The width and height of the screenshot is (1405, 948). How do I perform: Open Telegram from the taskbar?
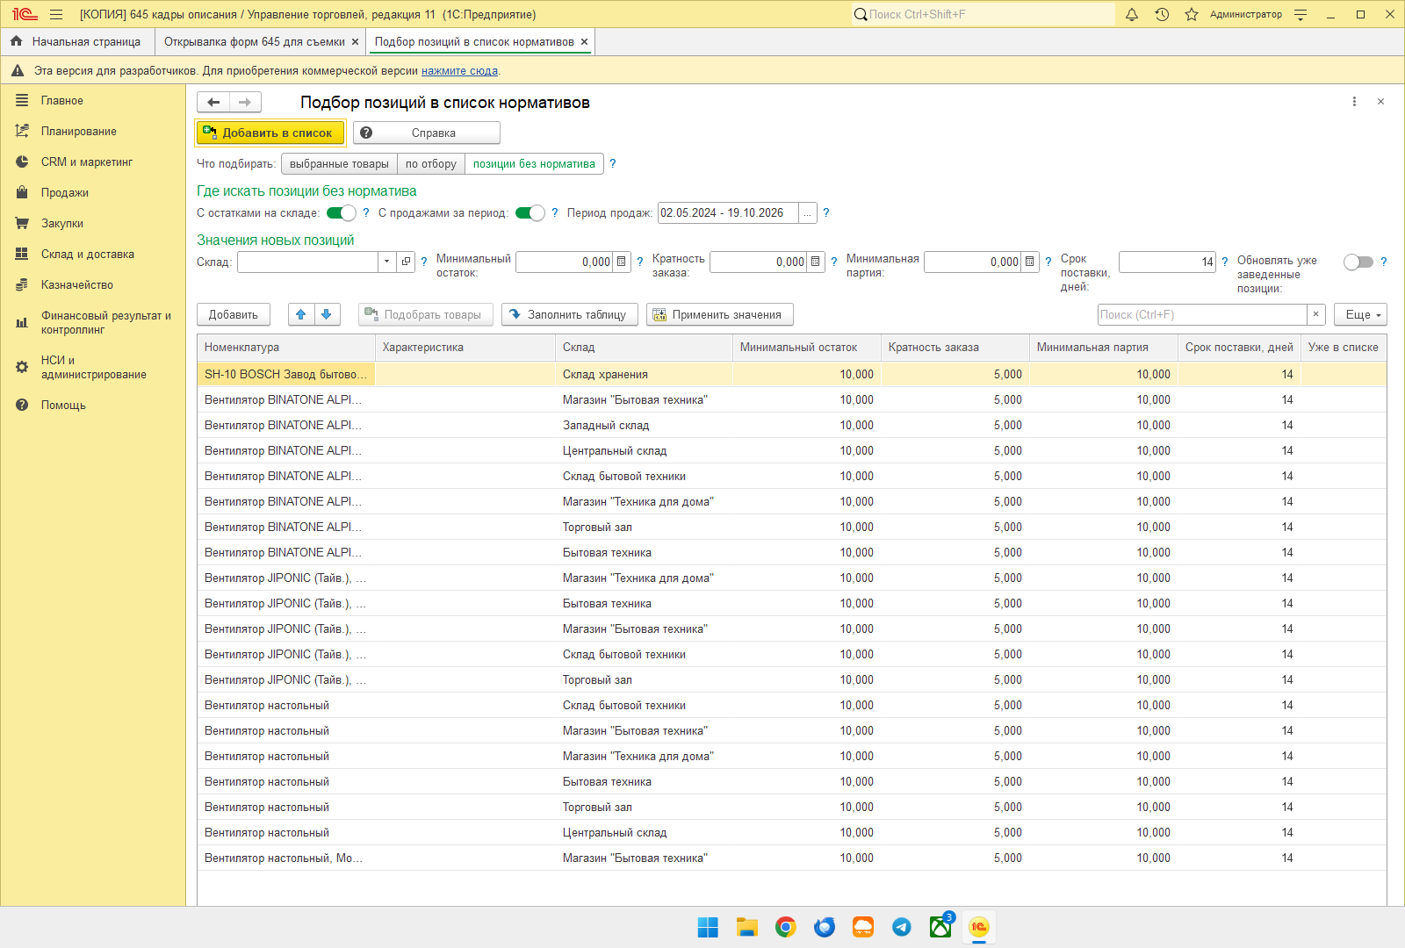point(901,927)
